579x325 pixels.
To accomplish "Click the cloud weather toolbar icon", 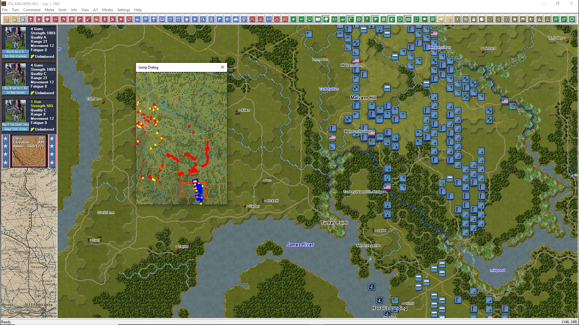I will pyautogui.click(x=236, y=19).
